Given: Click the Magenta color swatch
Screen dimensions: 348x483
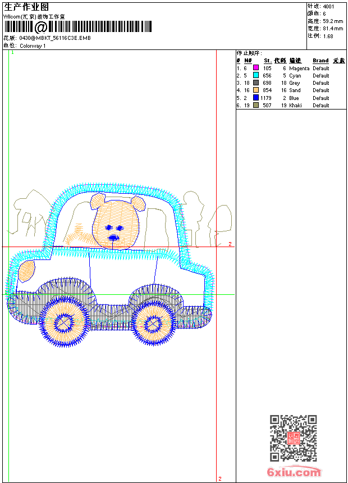Looking at the screenshot, I should (x=255, y=68).
